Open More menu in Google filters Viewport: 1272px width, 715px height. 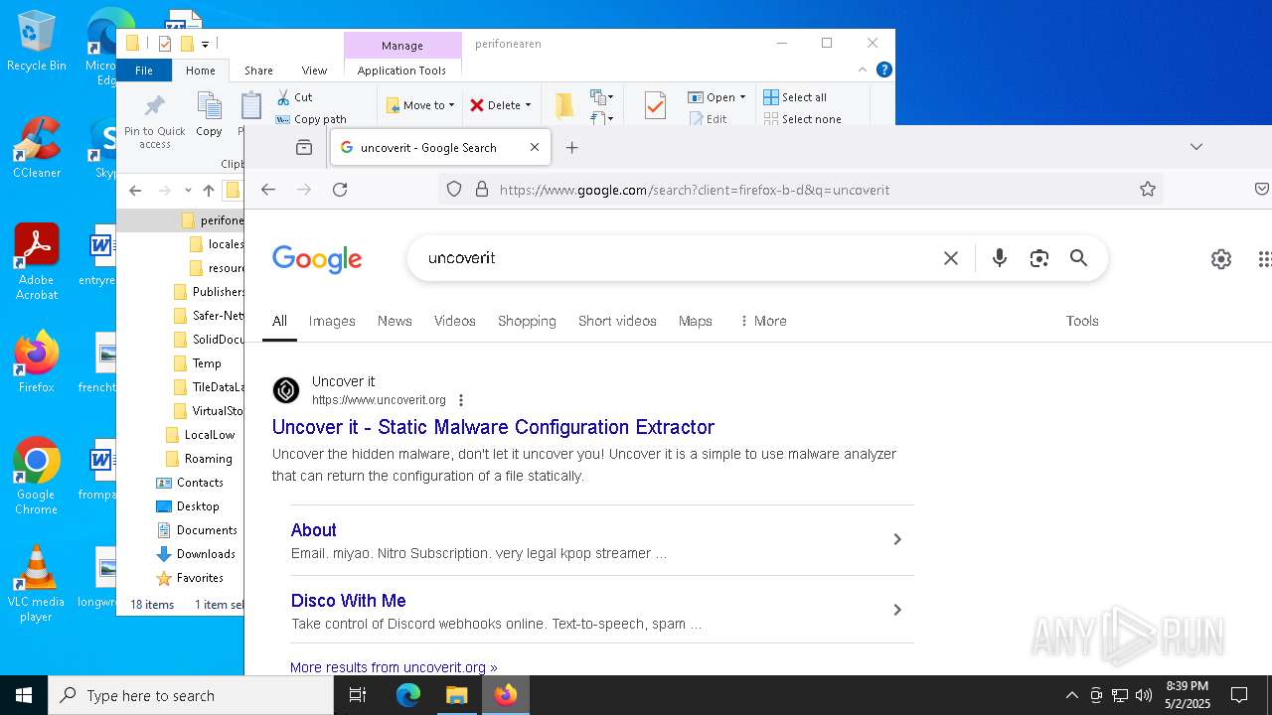coord(763,321)
